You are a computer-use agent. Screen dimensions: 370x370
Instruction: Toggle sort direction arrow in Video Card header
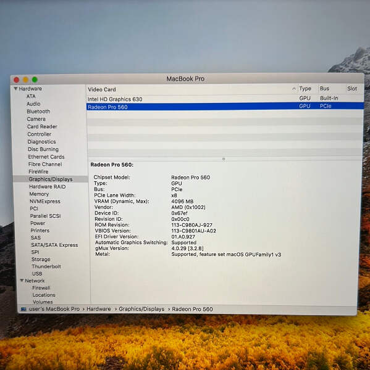pos(293,89)
